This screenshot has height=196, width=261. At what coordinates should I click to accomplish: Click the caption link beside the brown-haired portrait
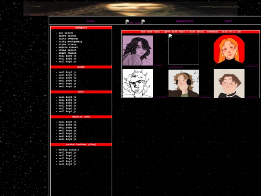click(251, 97)
